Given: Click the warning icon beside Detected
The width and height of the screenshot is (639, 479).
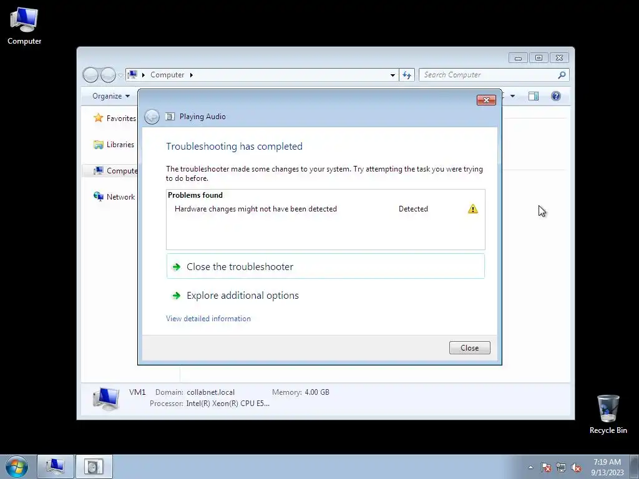Looking at the screenshot, I should (473, 209).
